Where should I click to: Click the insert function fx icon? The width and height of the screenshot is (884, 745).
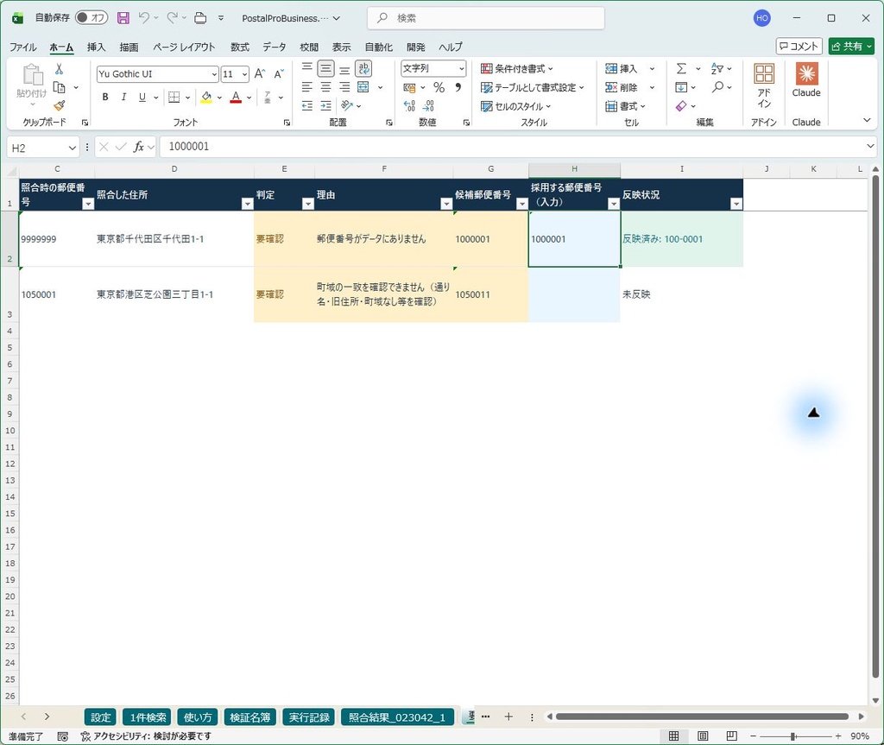(139, 148)
